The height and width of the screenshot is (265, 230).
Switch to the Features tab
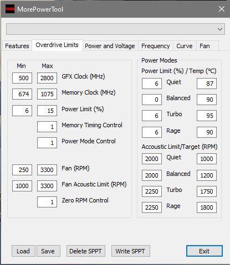[x=17, y=46]
